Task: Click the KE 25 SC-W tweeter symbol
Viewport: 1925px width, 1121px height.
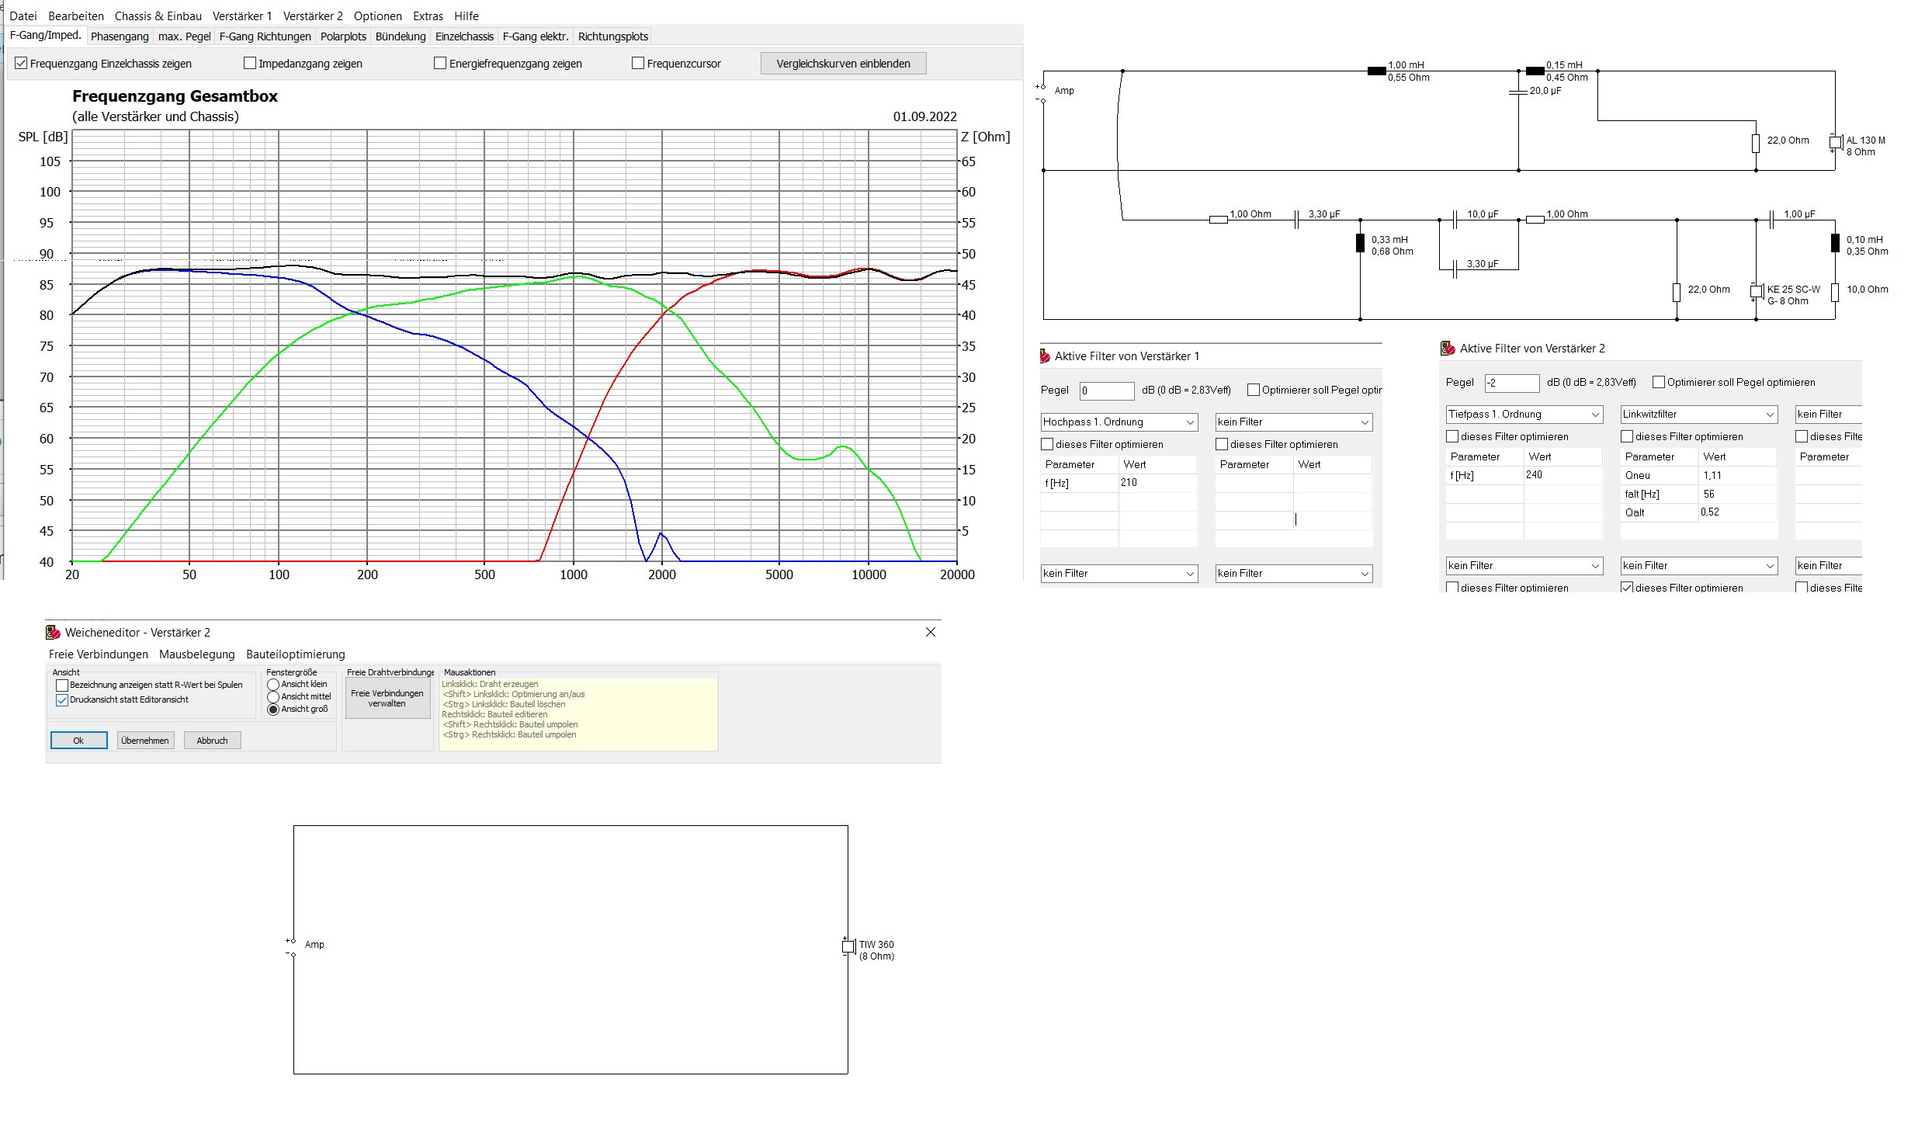Action: point(1757,291)
